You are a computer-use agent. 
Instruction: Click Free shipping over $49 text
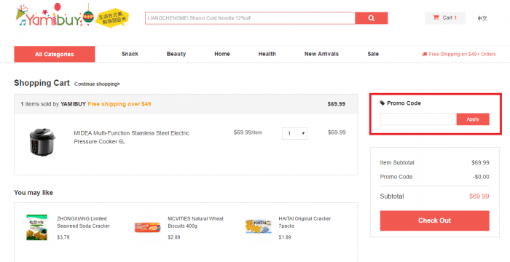tap(119, 104)
